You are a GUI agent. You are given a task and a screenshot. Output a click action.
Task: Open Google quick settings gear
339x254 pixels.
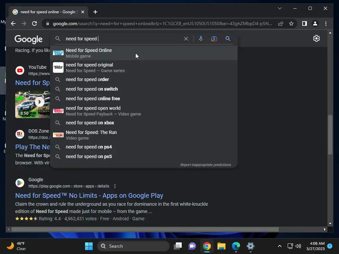[x=316, y=38]
